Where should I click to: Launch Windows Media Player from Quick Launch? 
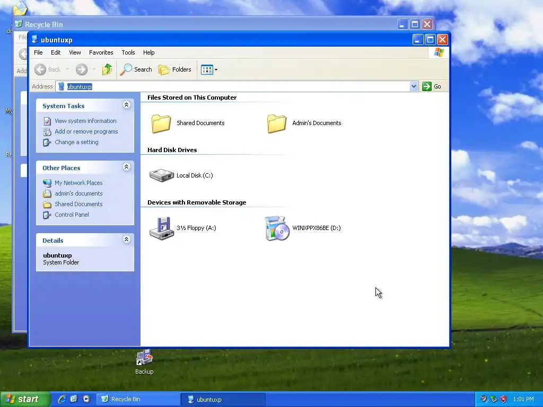86,399
